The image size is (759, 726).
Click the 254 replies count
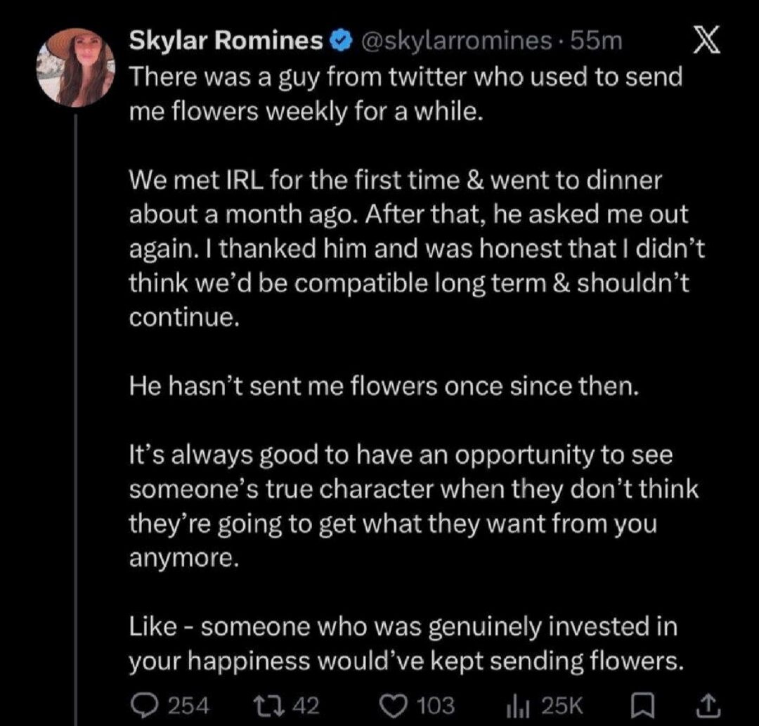(x=188, y=706)
